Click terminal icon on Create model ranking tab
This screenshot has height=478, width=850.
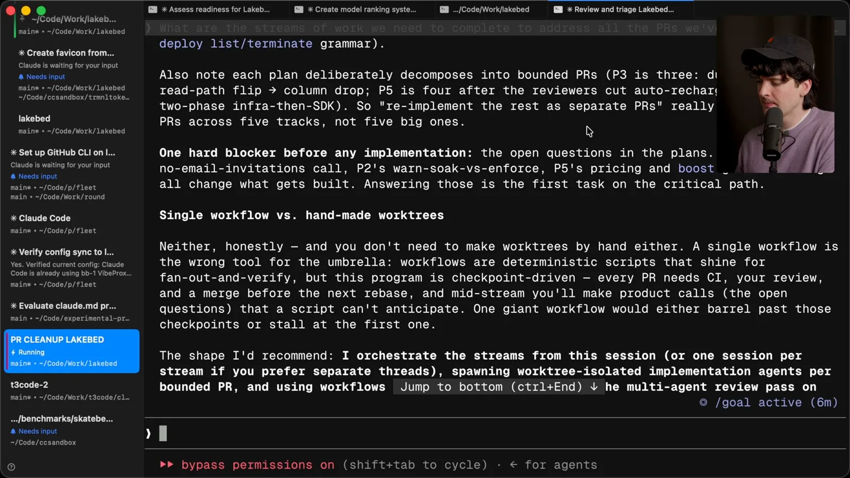tap(299, 9)
